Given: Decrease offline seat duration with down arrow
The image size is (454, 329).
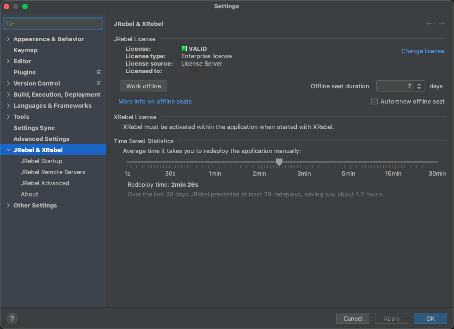Looking at the screenshot, I should [419, 88].
